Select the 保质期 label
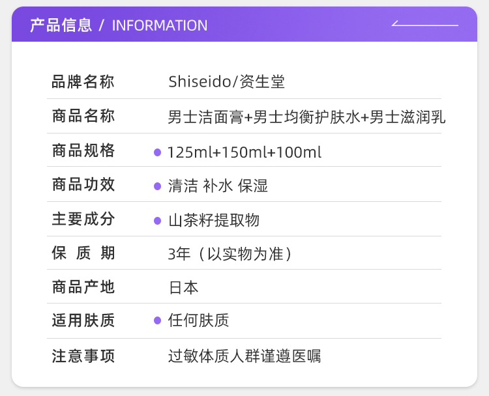The height and width of the screenshot is (396, 489). [x=83, y=253]
